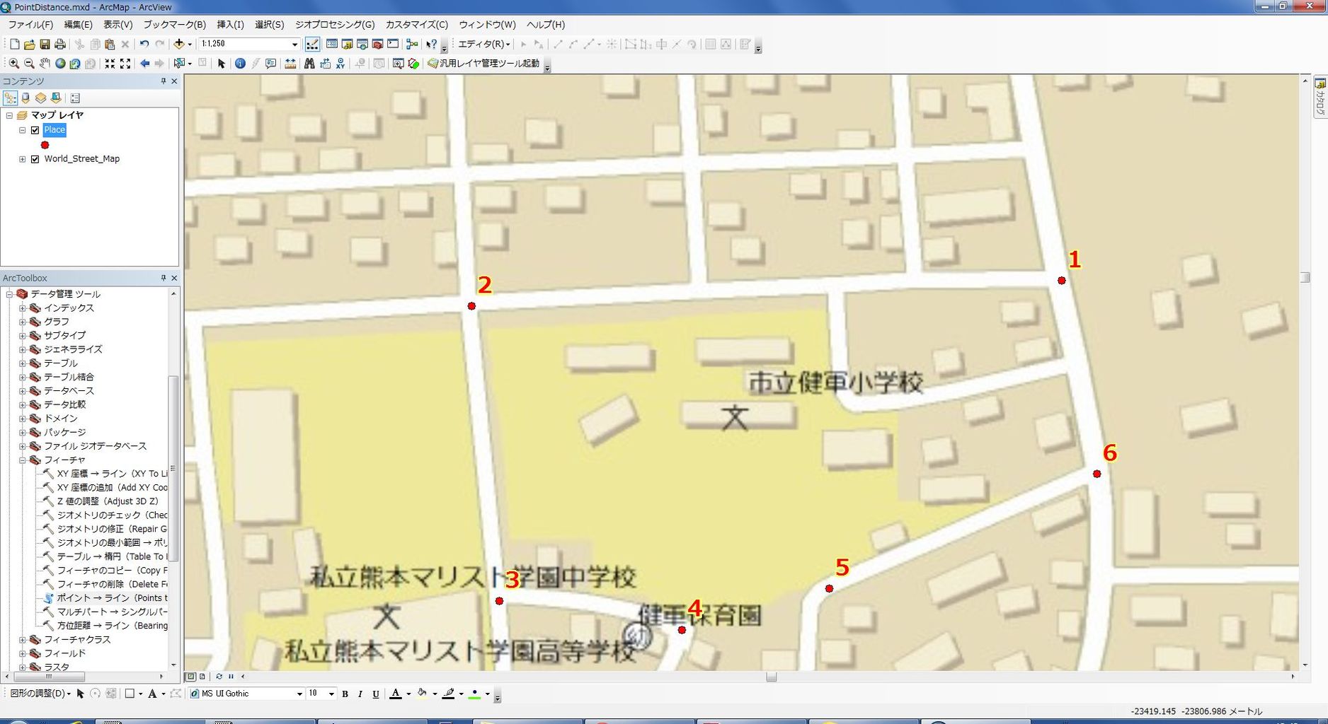
Task: Select the Select Features tool
Action: 179,64
